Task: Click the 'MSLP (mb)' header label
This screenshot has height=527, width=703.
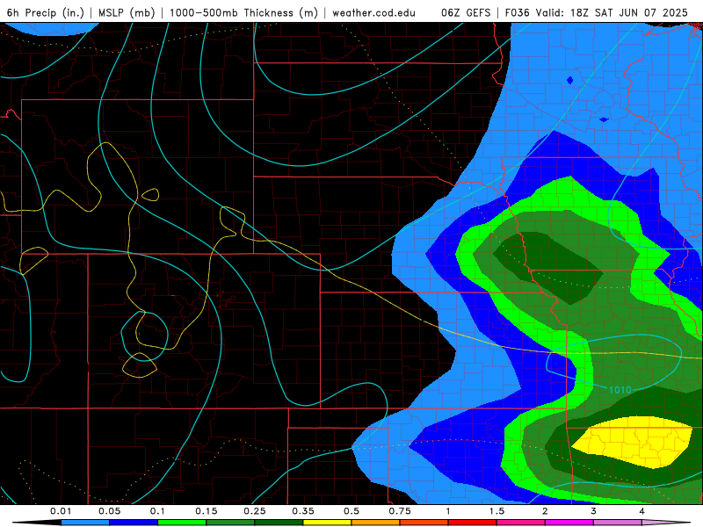Action: click(x=127, y=12)
